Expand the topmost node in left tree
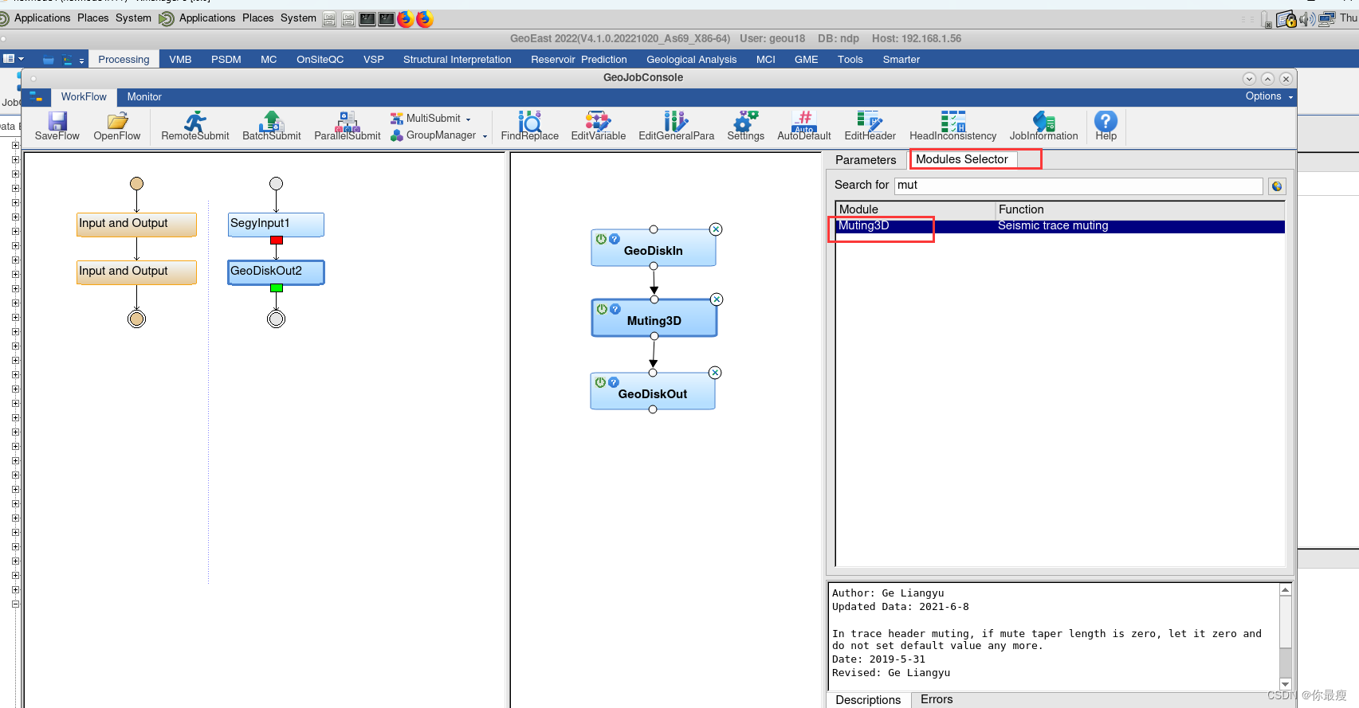Image resolution: width=1359 pixels, height=708 pixels. click(x=15, y=146)
